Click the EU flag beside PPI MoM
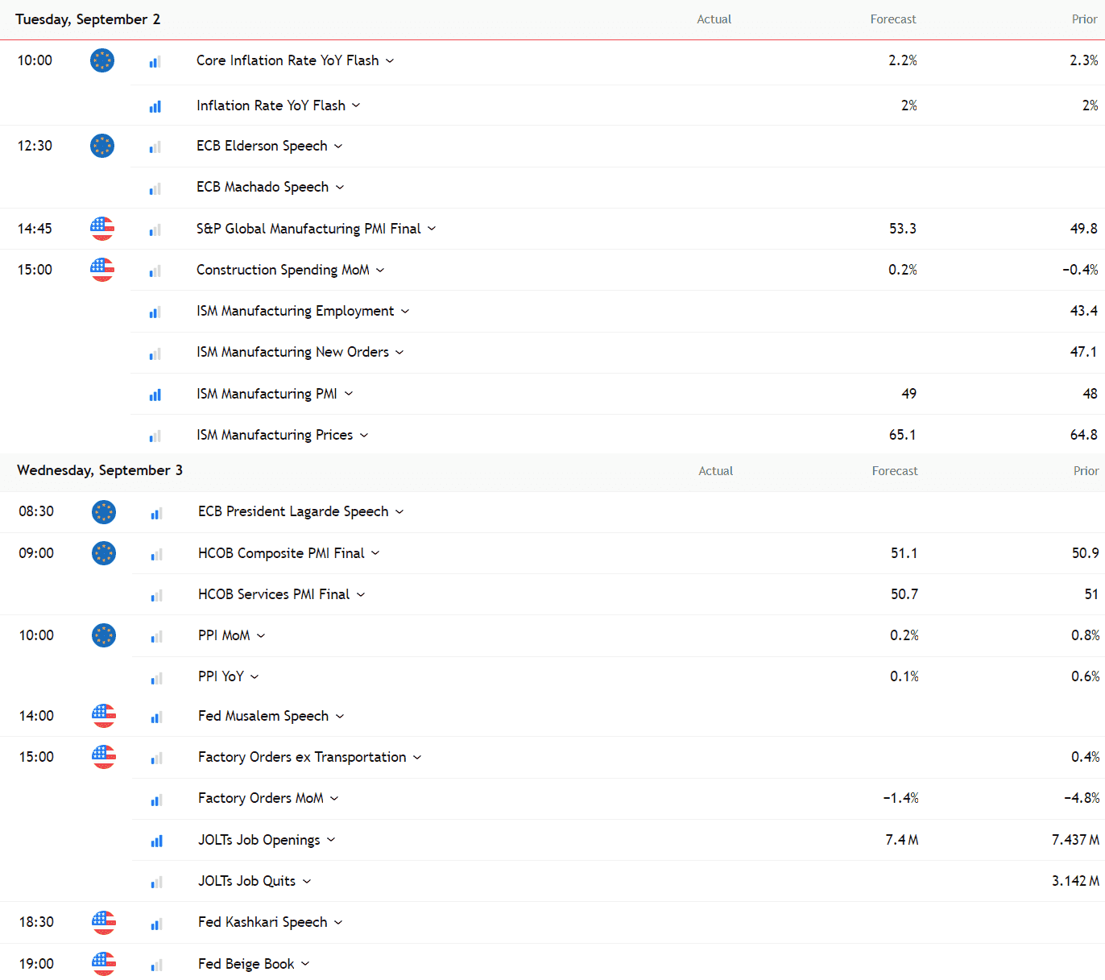1105x980 pixels. click(104, 635)
